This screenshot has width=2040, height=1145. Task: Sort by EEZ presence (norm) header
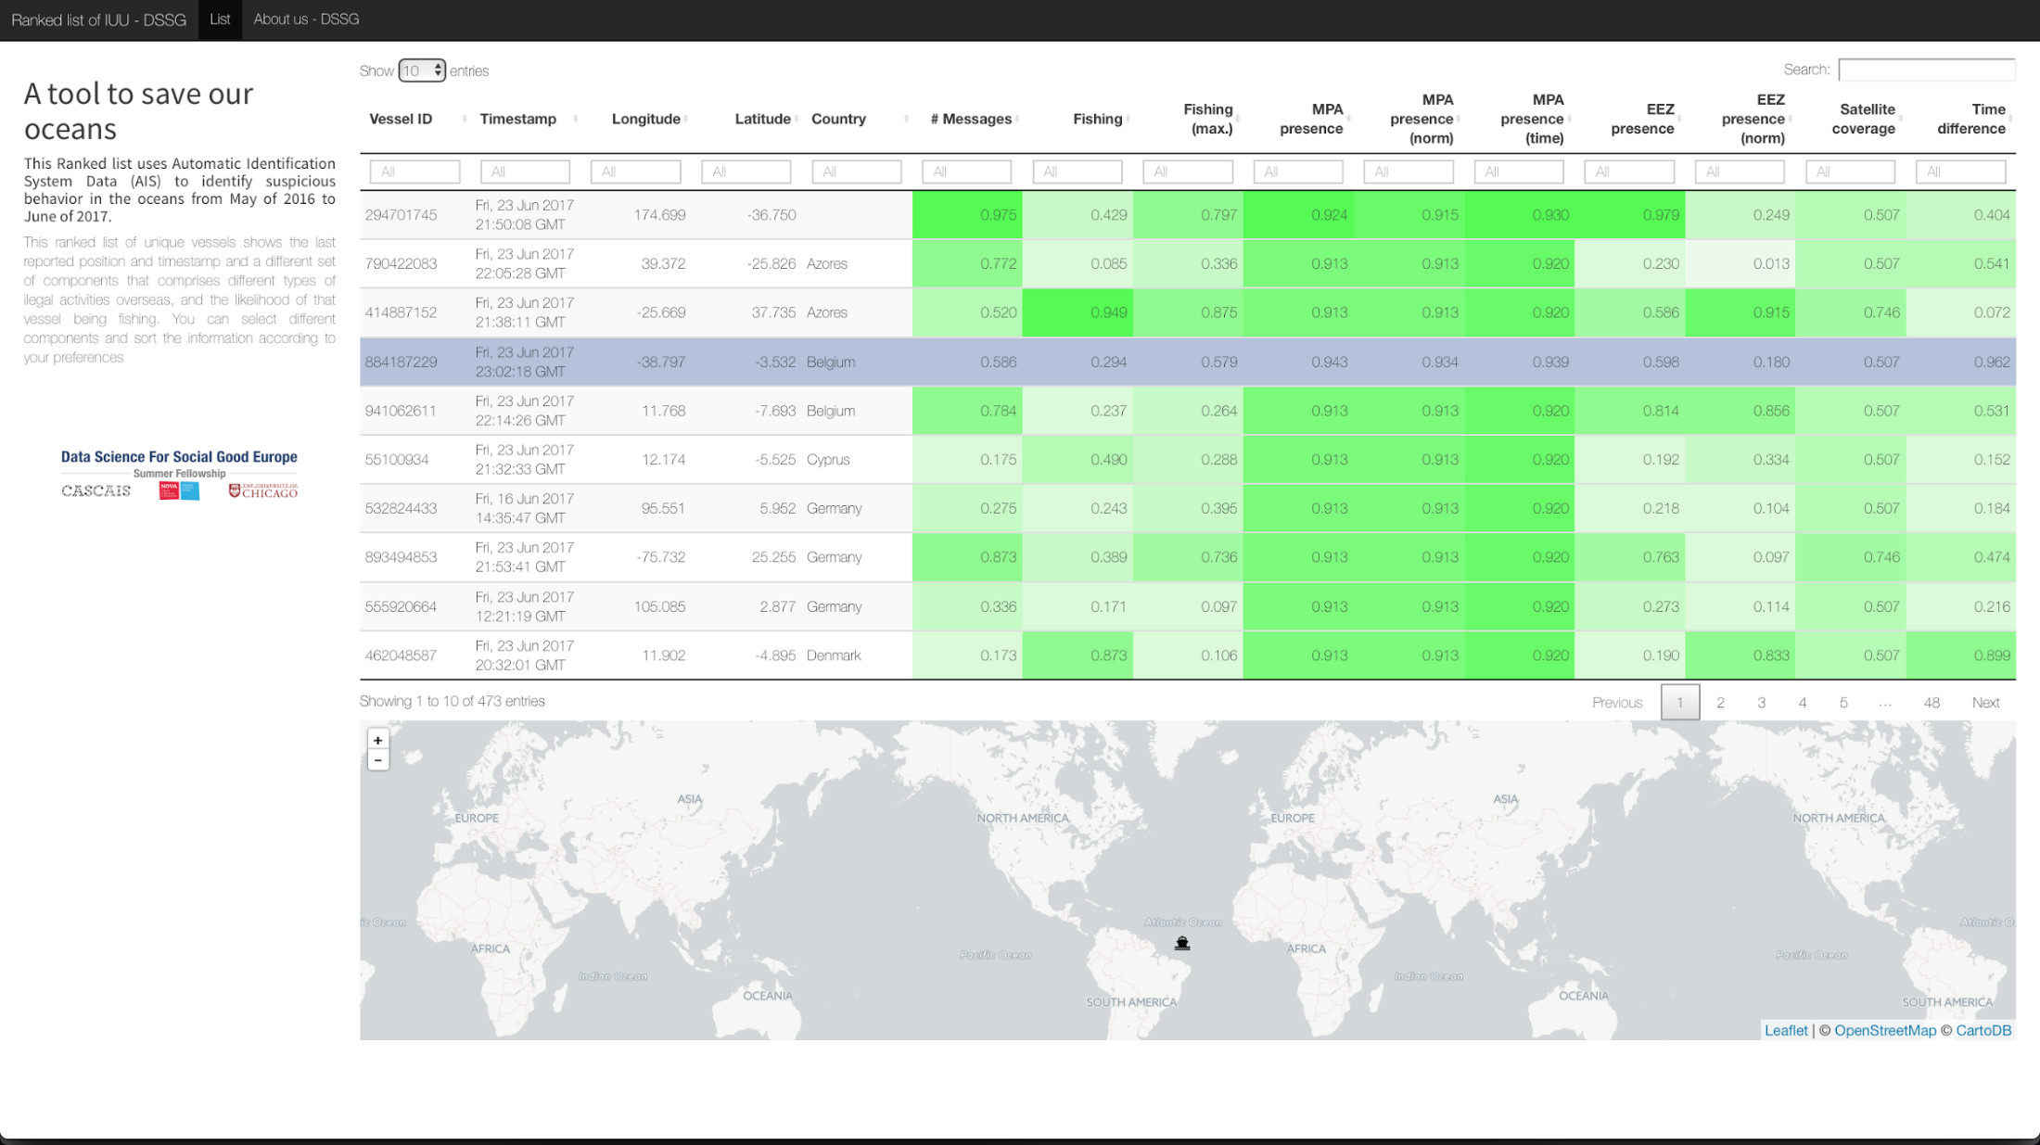pyautogui.click(x=1740, y=119)
